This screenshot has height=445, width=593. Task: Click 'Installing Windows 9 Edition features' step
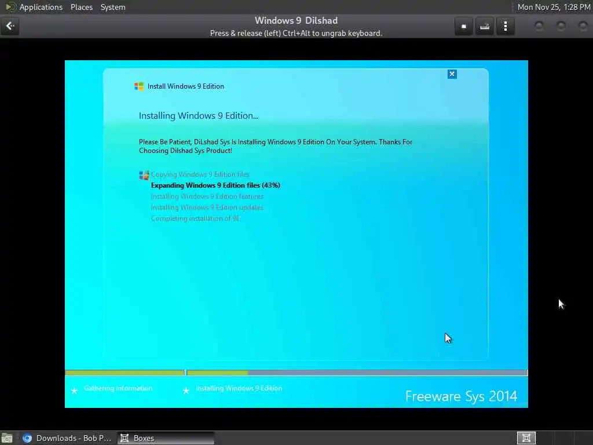207,196
